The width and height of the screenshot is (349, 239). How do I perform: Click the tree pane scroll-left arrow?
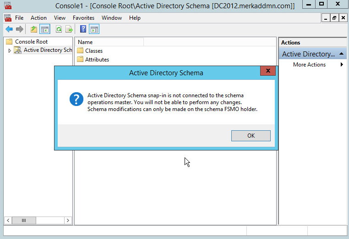(x=8, y=221)
